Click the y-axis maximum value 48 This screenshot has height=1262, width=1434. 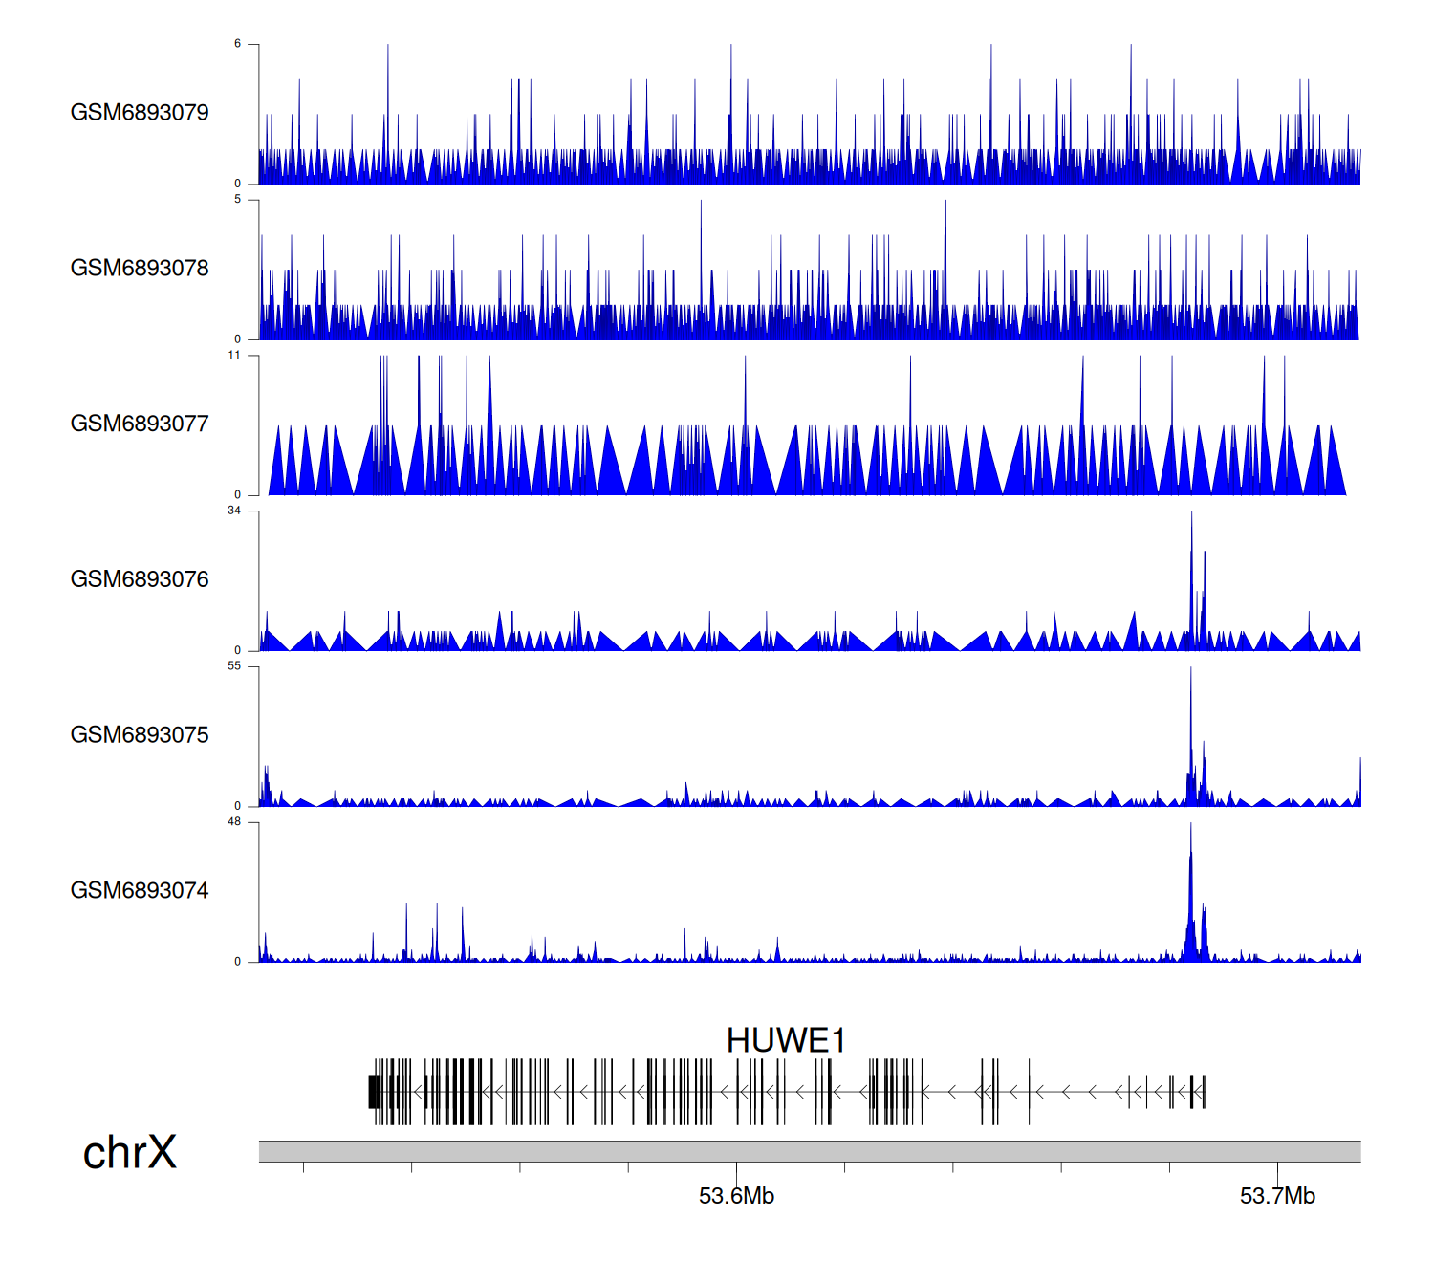click(234, 822)
